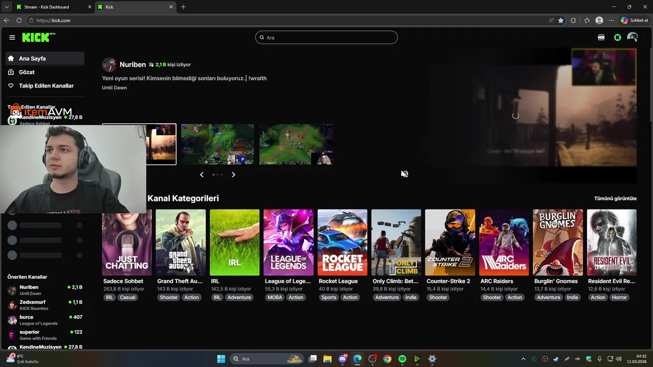This screenshot has width=653, height=367.
Task: Focus the Kick Ara search field
Action: [x=326, y=37]
